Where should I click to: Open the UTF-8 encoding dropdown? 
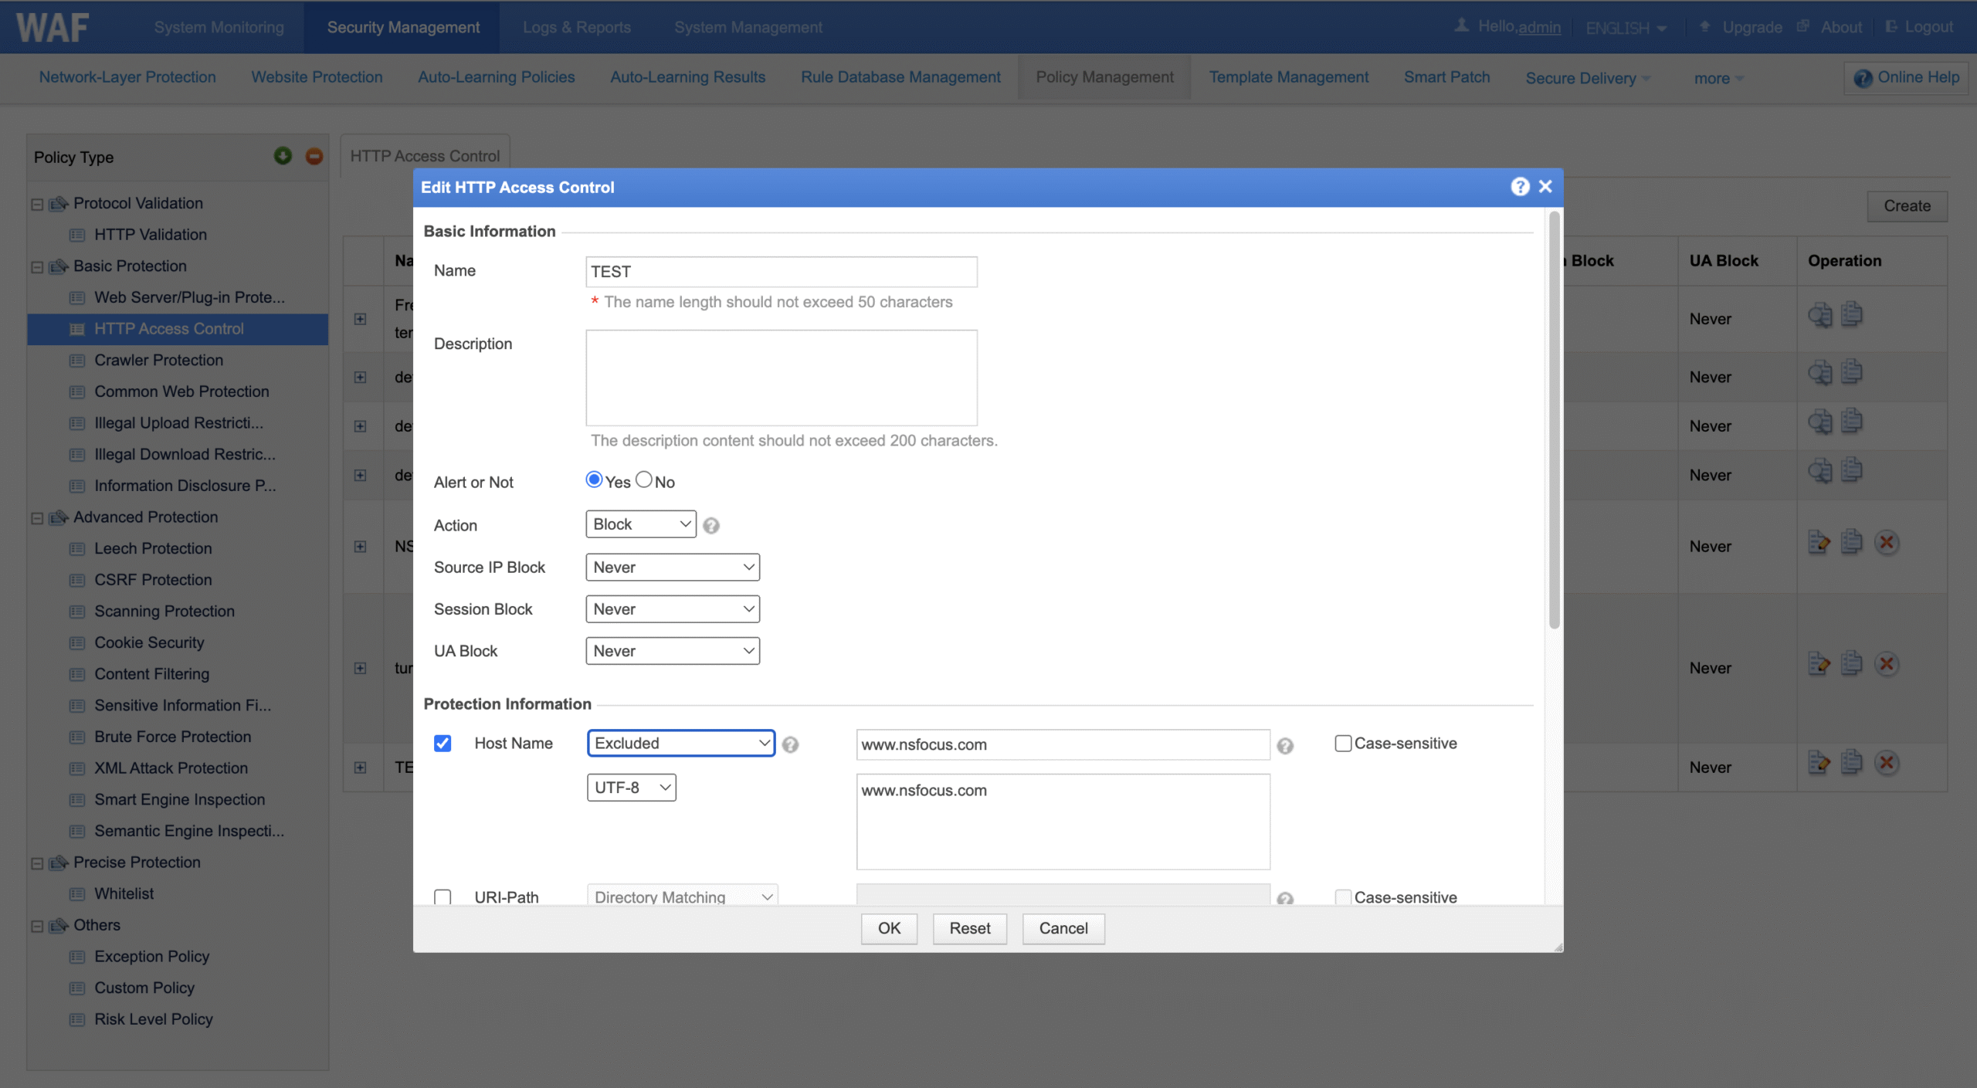(631, 788)
